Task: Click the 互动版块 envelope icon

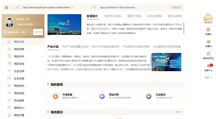Action: click(149, 96)
